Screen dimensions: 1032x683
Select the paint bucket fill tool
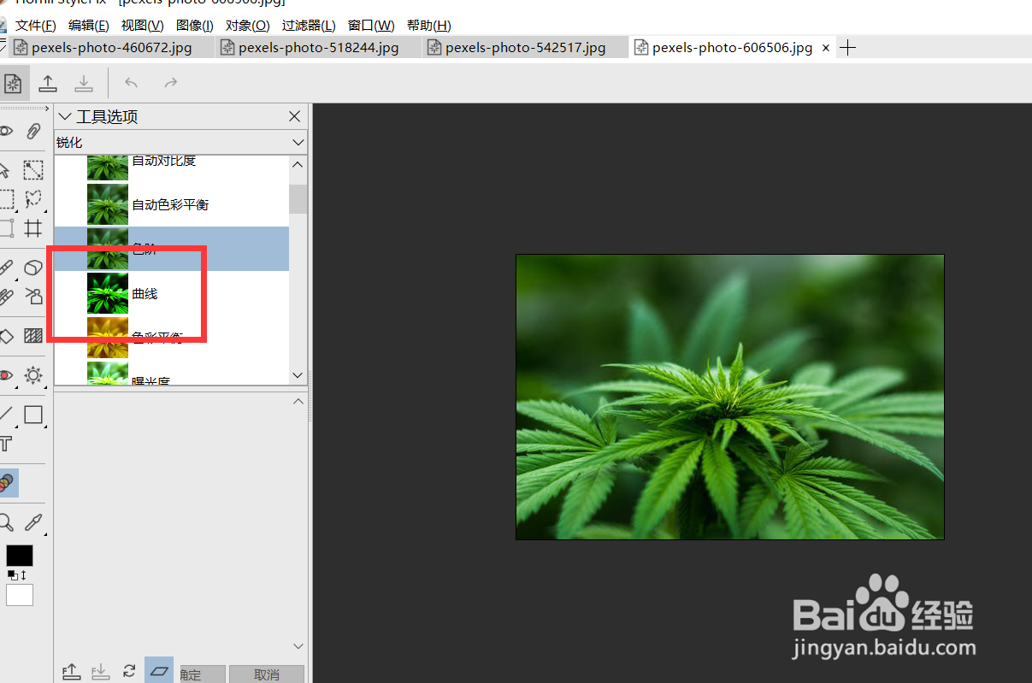6,336
